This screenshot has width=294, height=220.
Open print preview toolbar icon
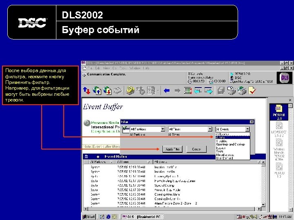(232, 90)
